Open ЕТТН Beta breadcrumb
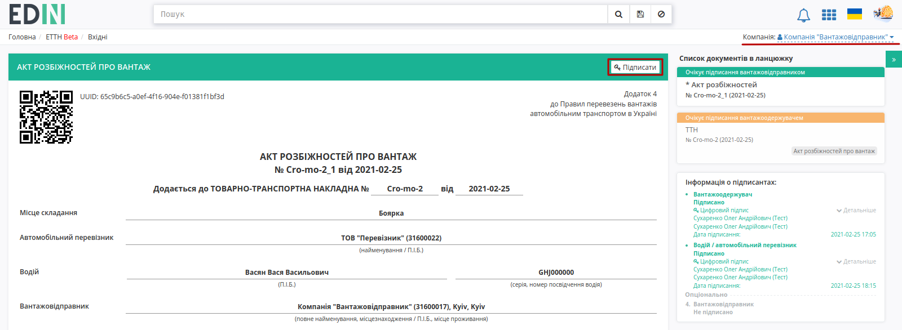 coord(61,37)
